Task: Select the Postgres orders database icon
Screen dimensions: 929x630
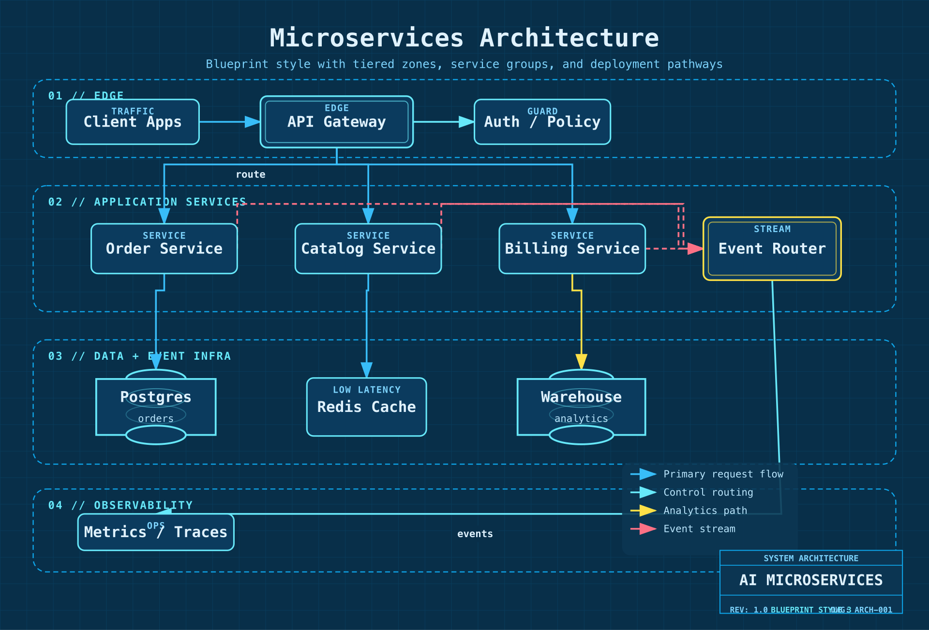Action: click(x=156, y=407)
